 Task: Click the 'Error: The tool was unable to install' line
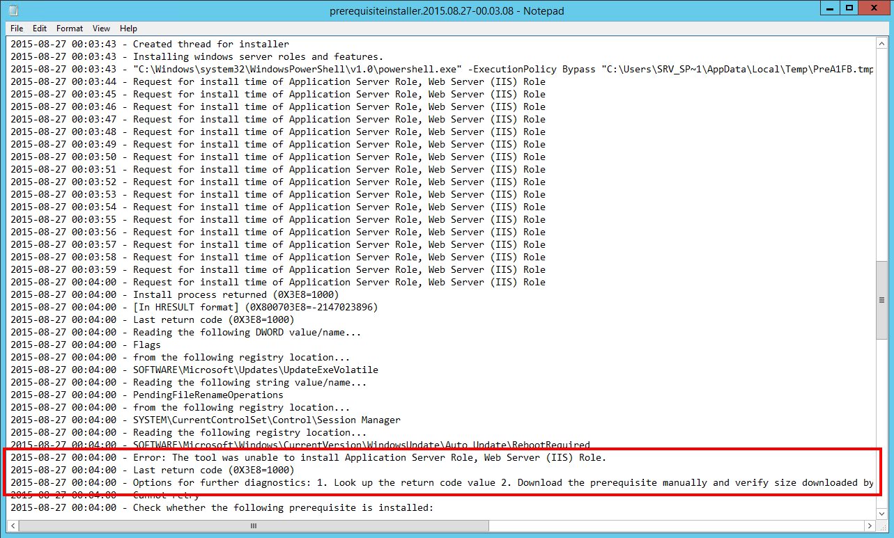(309, 457)
